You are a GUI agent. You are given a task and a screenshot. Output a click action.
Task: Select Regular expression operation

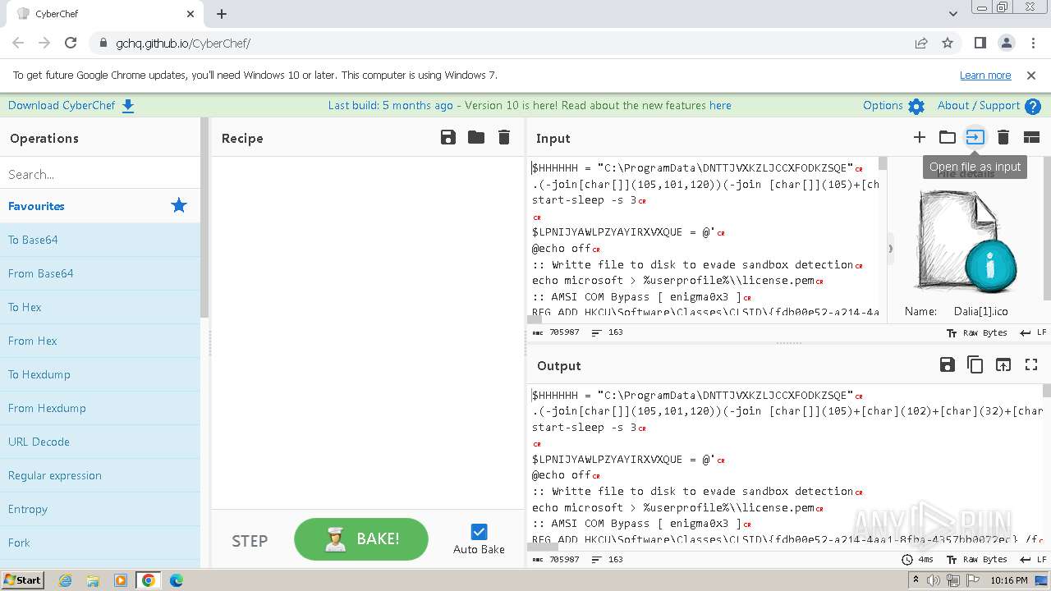(x=100, y=475)
